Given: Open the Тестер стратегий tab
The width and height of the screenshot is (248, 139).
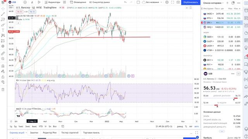Looking at the screenshot, I should point(70,133).
